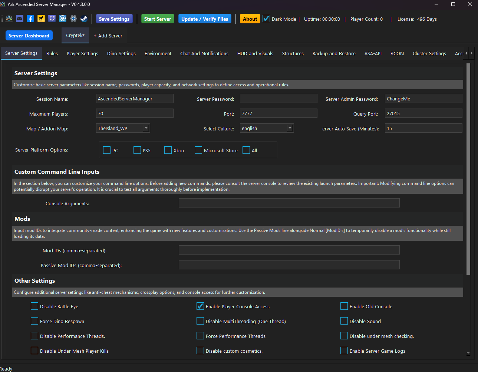Open the Structures tab
The width and height of the screenshot is (478, 372).
293,53
